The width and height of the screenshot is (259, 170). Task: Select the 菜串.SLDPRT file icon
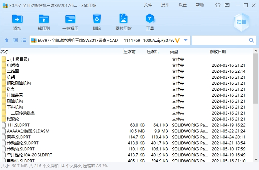tap(4, 137)
